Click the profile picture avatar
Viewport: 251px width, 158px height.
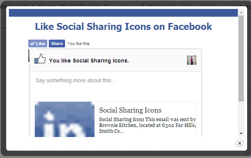(x=192, y=60)
